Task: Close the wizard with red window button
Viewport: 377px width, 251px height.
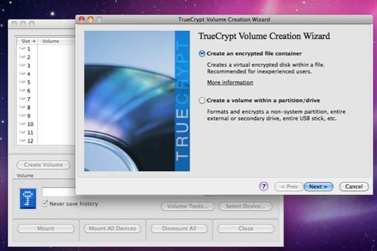Action: click(82, 19)
